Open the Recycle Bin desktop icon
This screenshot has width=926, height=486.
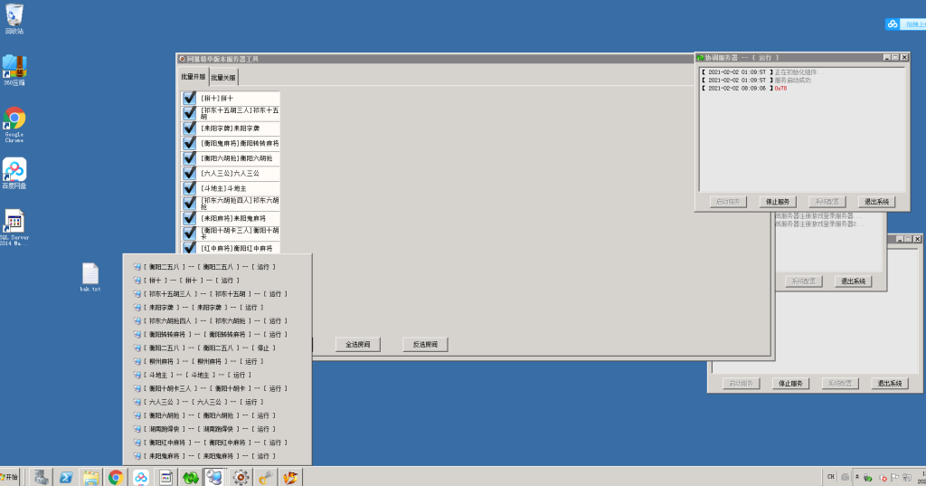[14, 19]
